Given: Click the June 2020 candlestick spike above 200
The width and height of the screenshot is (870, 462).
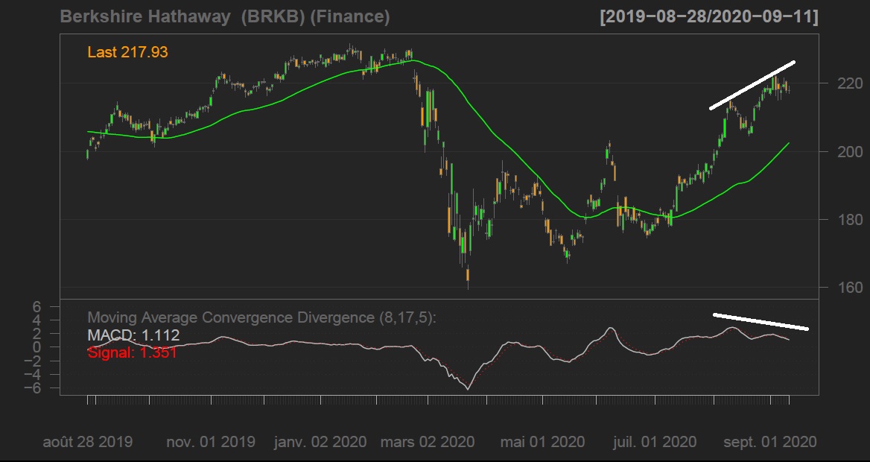Looking at the screenshot, I should 609,145.
